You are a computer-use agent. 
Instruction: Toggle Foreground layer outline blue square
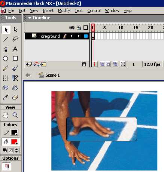pyautogui.click(x=86, y=36)
